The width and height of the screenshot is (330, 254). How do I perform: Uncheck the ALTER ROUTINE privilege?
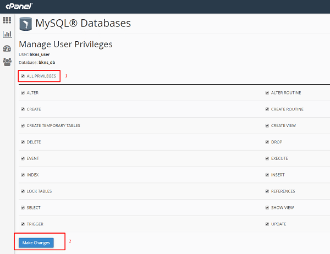point(267,93)
